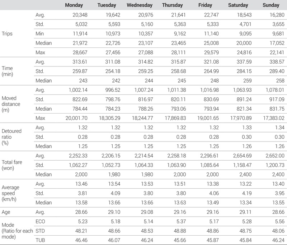This screenshot has height=245, width=287.
Task: Select the Age row label
Action: click(x=6, y=212)
